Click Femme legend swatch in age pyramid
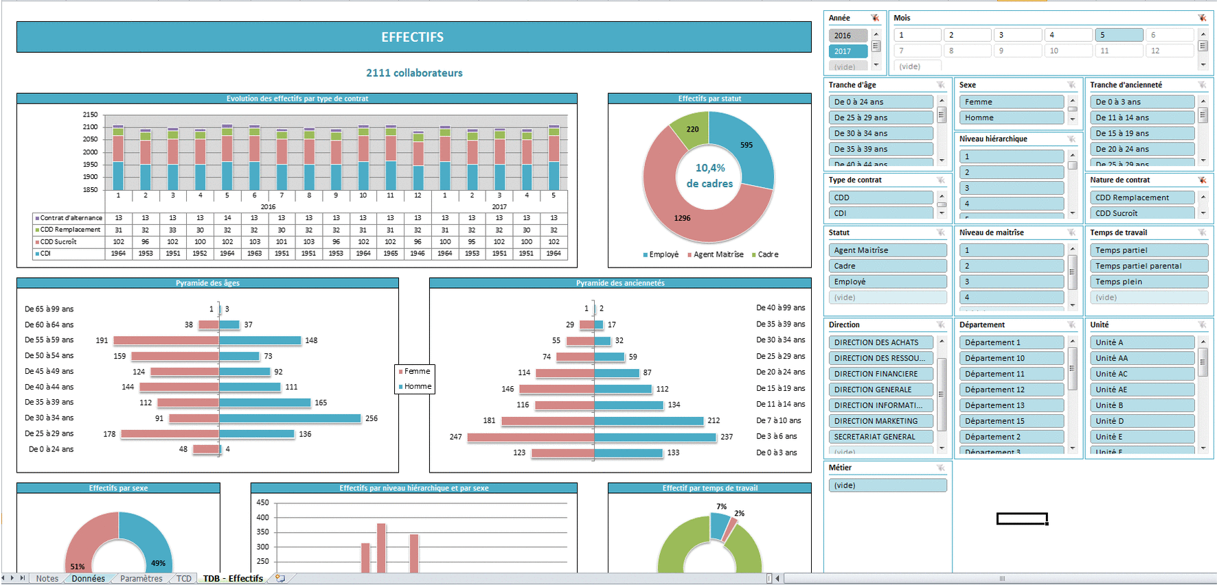Screen dimensions: 1219x585 click(x=400, y=372)
